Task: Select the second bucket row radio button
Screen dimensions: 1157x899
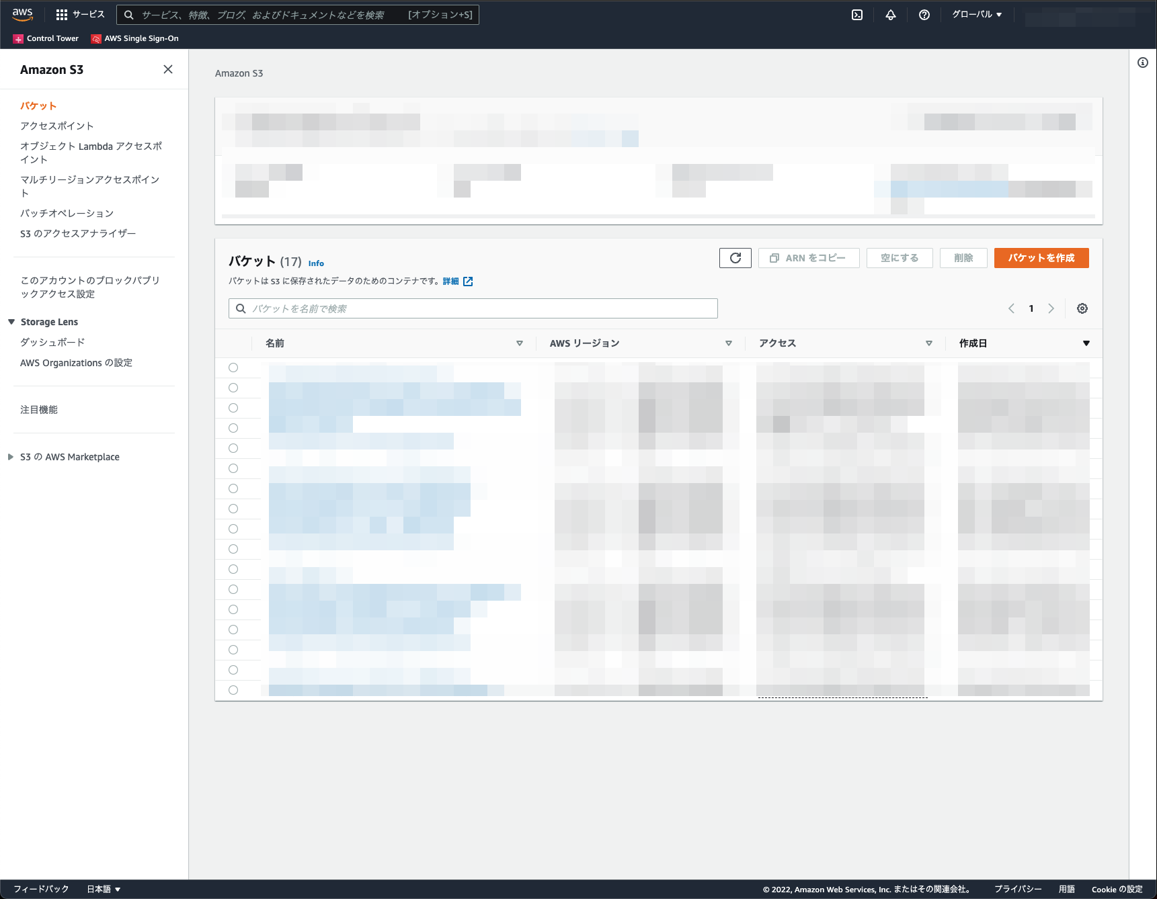Action: [233, 388]
